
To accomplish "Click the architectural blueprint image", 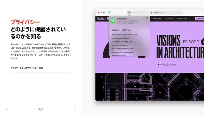I will (149, 87).
